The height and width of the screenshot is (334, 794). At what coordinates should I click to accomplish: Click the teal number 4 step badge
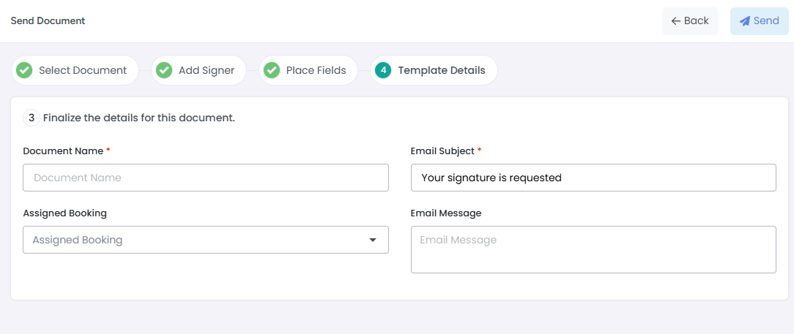tap(383, 70)
